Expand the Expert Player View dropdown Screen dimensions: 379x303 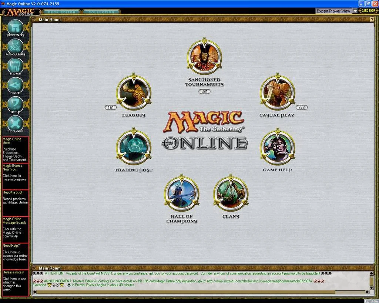[x=355, y=11]
